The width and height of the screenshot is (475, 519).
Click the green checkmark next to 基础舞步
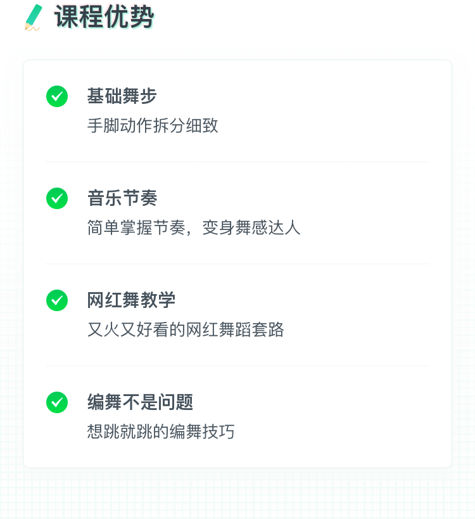coord(57,96)
